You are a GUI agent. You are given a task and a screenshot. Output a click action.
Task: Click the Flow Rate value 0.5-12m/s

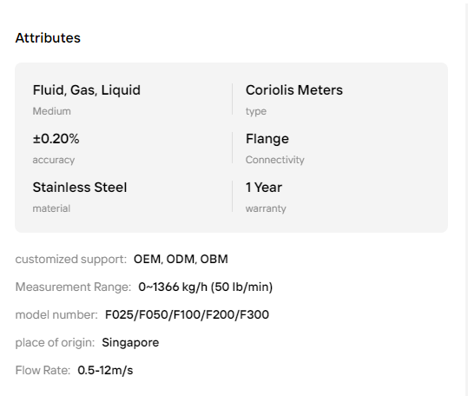tap(105, 370)
